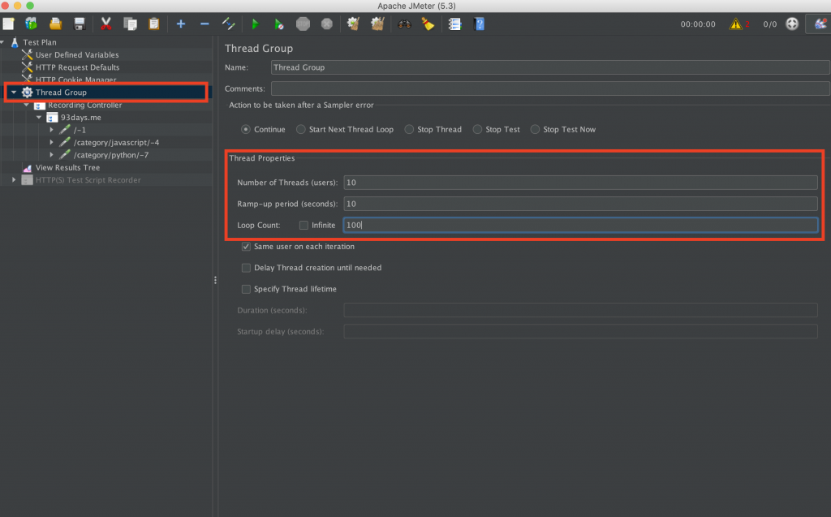
Task: Select the Recording Controller node
Action: pos(84,105)
